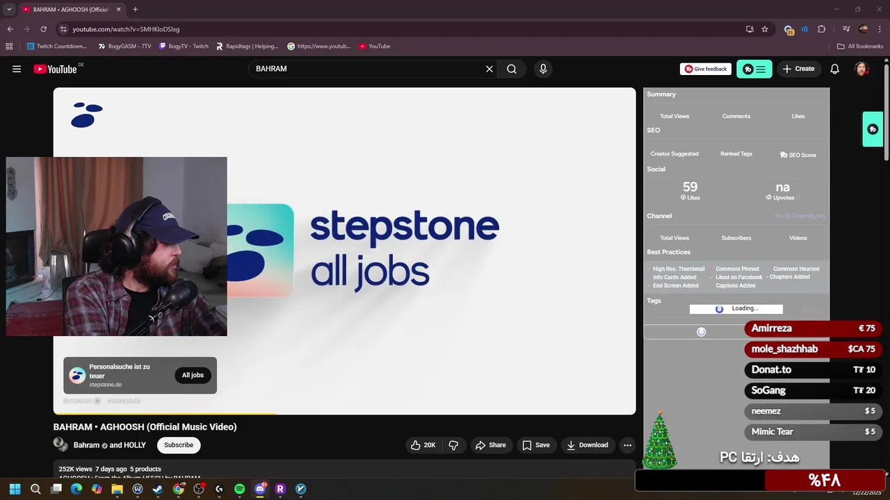Viewport: 890px width, 500px height.
Task: Like the video with thumbs up 20K
Action: pos(423,445)
